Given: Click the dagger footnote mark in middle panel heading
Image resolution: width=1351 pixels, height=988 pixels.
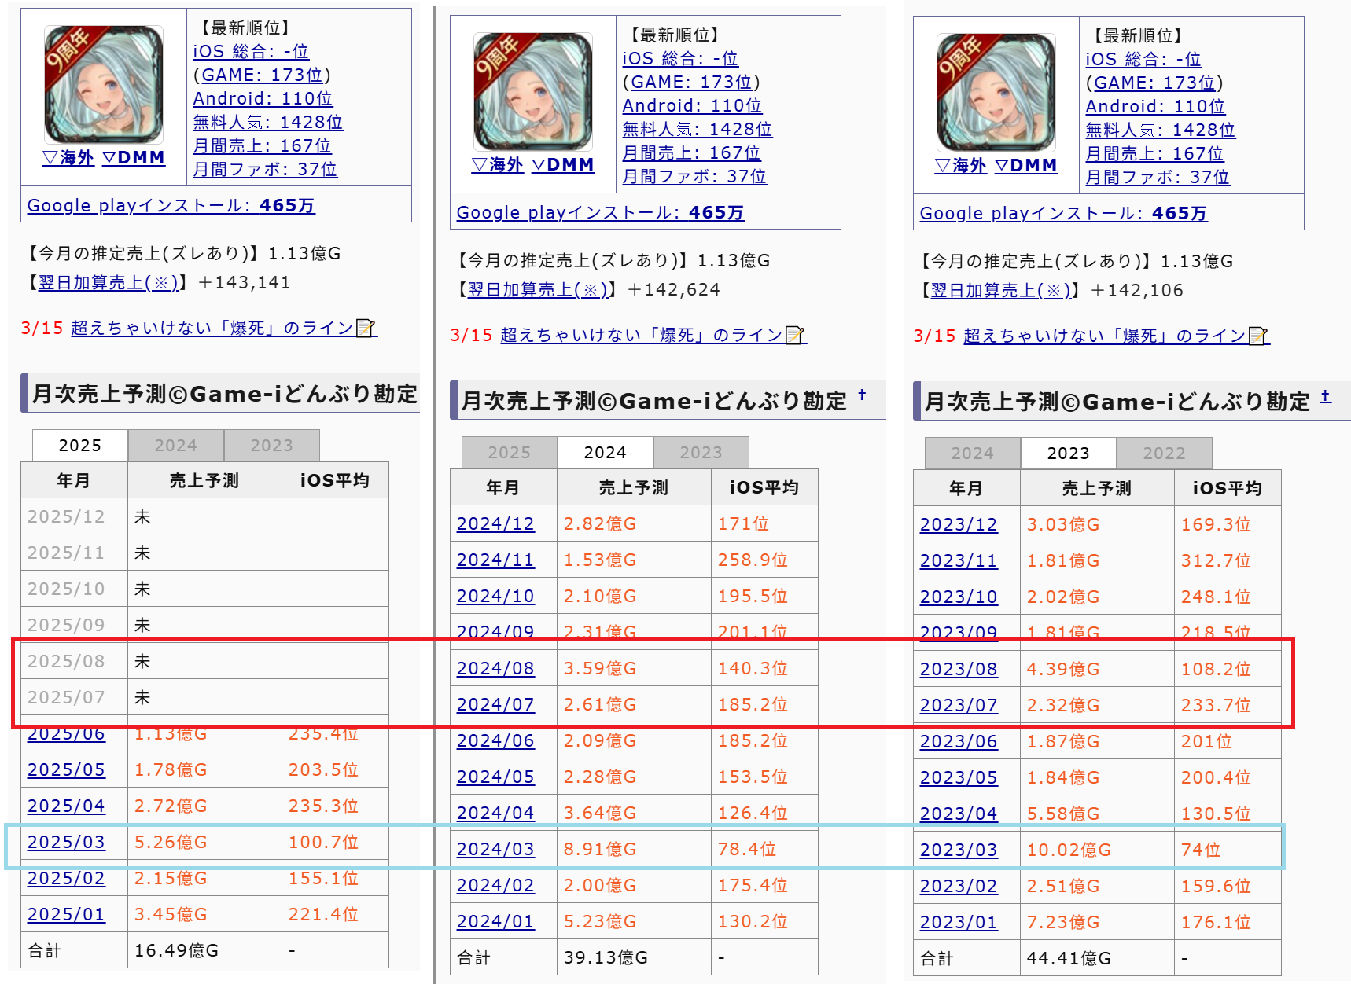Looking at the screenshot, I should 863,395.
